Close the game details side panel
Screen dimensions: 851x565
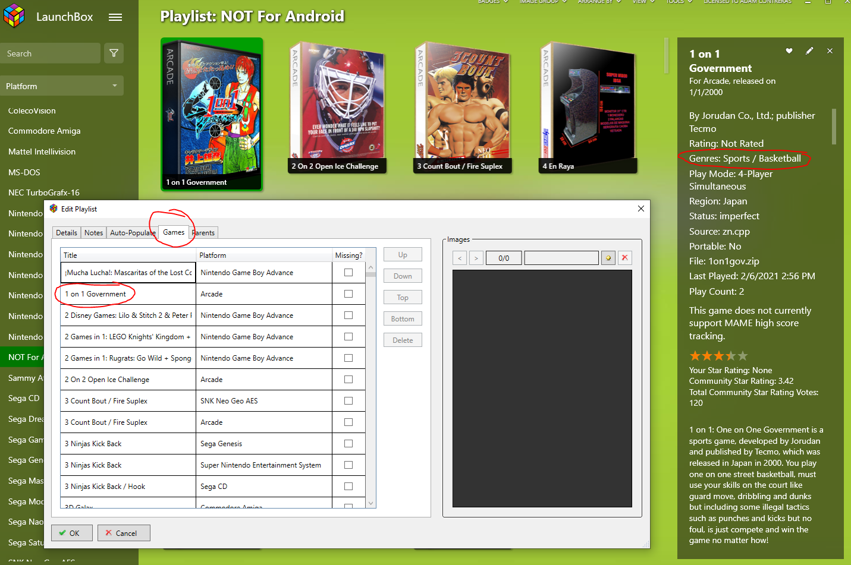[x=830, y=51]
